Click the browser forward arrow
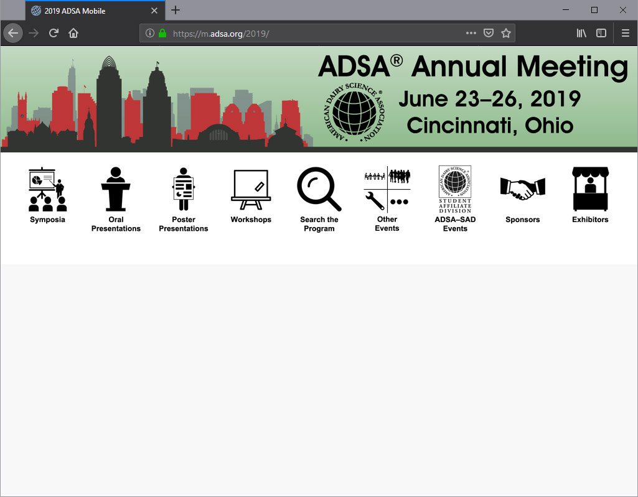This screenshot has height=497, width=638. pyautogui.click(x=34, y=33)
